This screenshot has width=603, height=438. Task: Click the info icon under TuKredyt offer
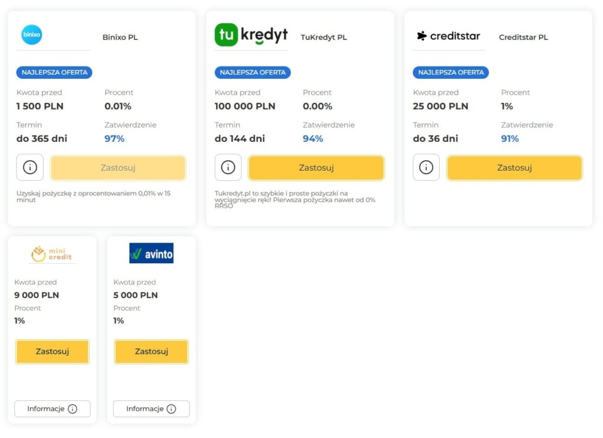point(228,167)
